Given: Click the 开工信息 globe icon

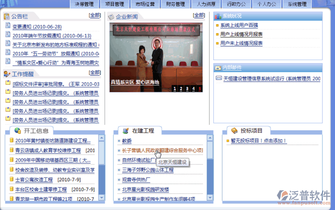Looking at the screenshot, I should tap(17, 131).
